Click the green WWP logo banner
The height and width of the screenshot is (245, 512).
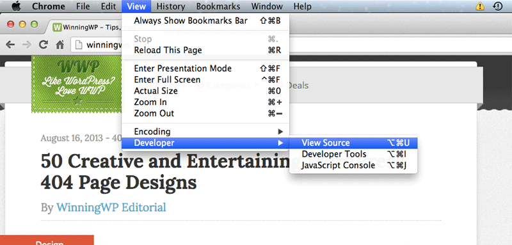pos(76,84)
